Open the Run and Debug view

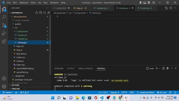pyautogui.click(x=4, y=33)
